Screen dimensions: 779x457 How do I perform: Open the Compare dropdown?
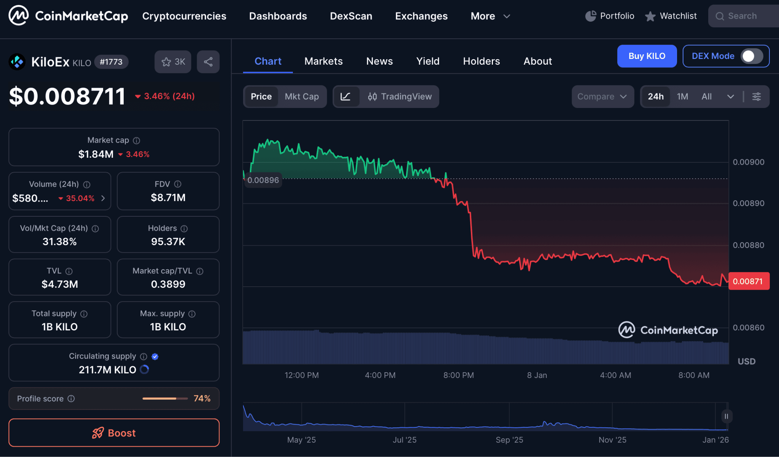(x=603, y=97)
